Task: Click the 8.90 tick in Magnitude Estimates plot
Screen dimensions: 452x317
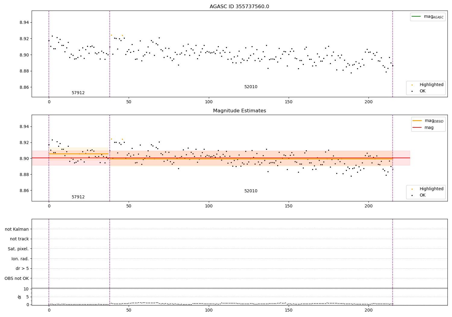Action: point(24,158)
